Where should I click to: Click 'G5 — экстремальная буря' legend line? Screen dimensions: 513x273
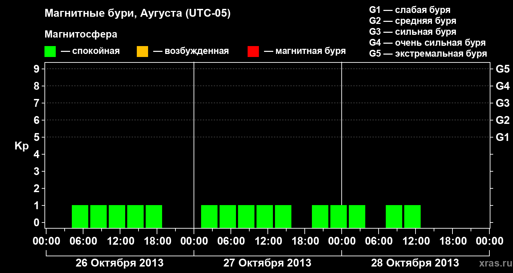point(428,54)
